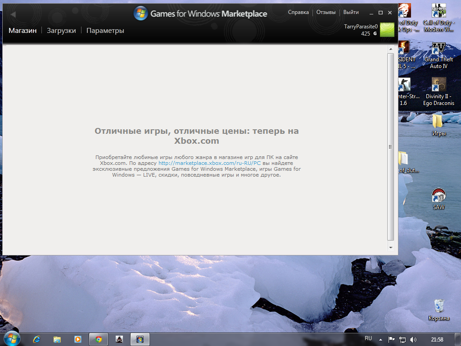Click the back arrow in Marketplace header
Image resolution: width=461 pixels, height=346 pixels.
(13, 14)
